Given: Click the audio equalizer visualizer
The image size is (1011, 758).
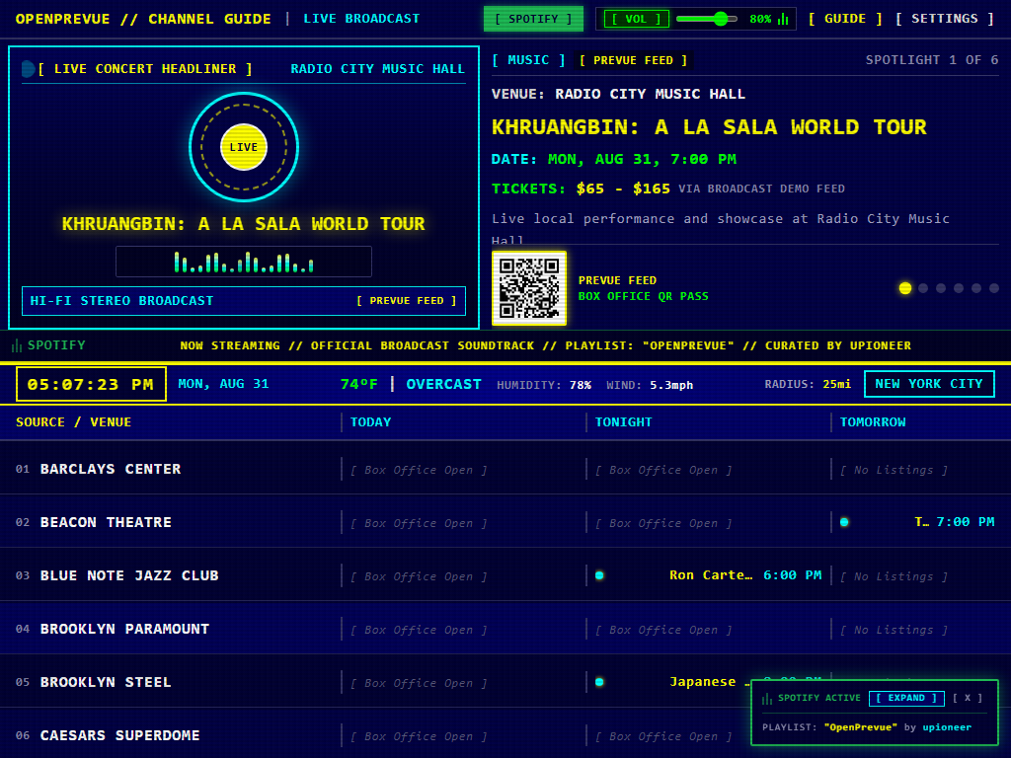Looking at the screenshot, I should [244, 262].
